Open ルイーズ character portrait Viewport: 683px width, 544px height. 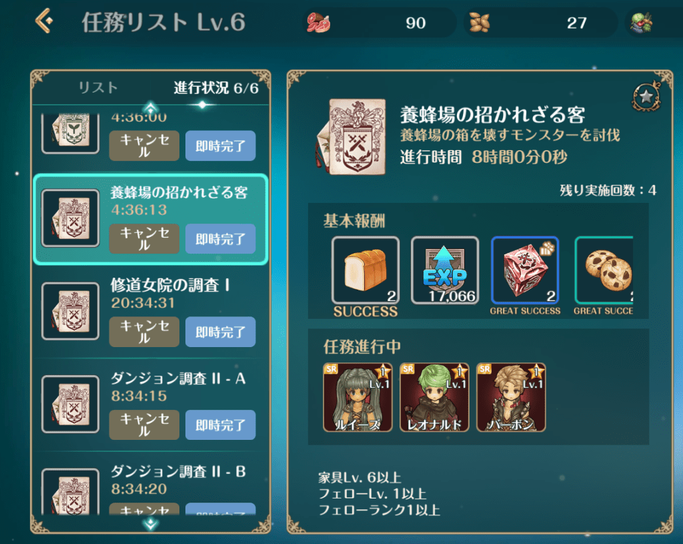click(358, 397)
